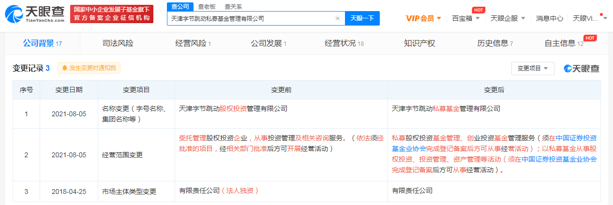Select the 查关系 search tab
613x205 pixels.
pos(233,7)
